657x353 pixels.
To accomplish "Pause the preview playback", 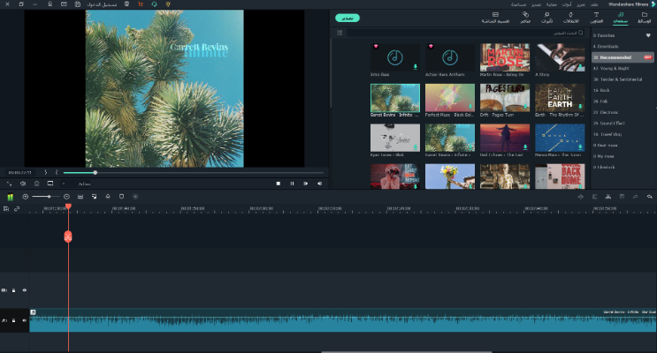I will click(x=292, y=184).
